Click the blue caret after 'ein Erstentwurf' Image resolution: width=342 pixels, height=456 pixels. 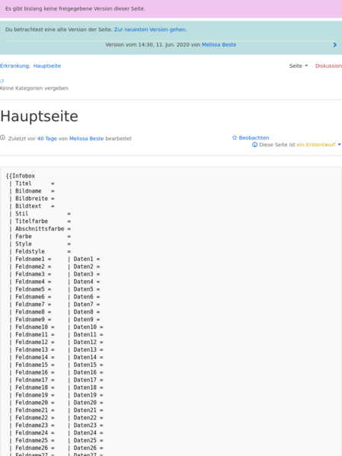339,145
